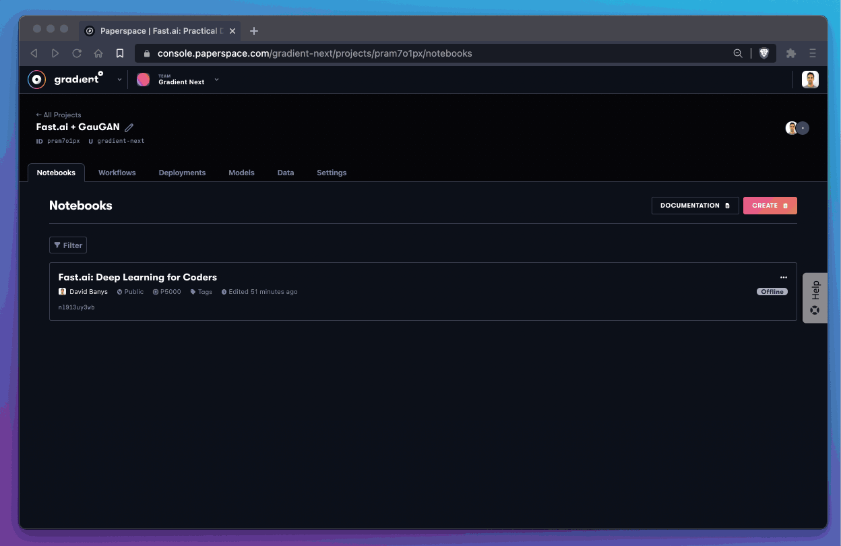Edit project name with pencil icon
Screen dimensions: 841x546
129,127
